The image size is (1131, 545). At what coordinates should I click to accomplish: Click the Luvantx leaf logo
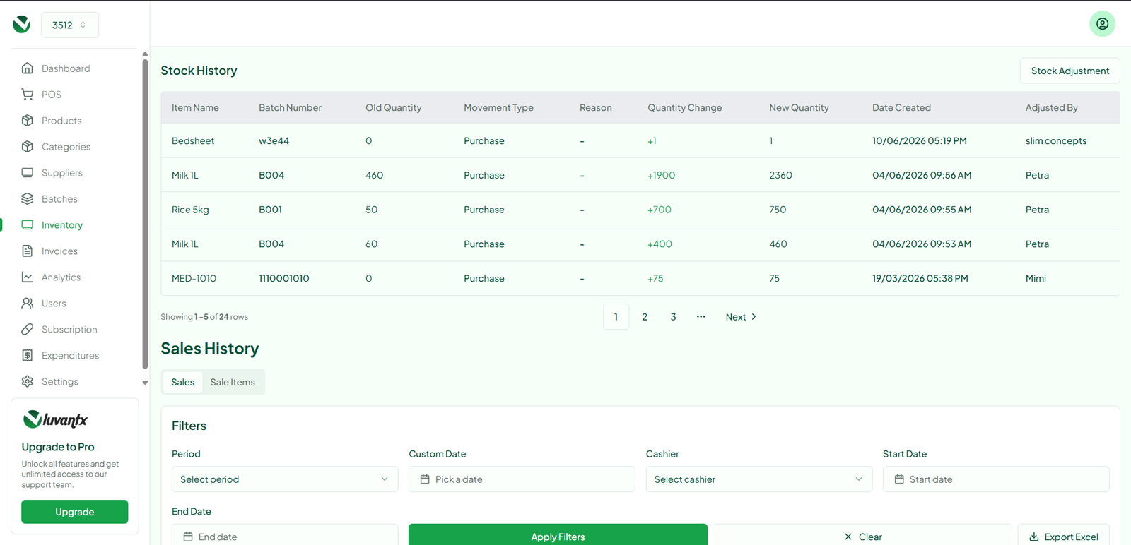pyautogui.click(x=22, y=25)
